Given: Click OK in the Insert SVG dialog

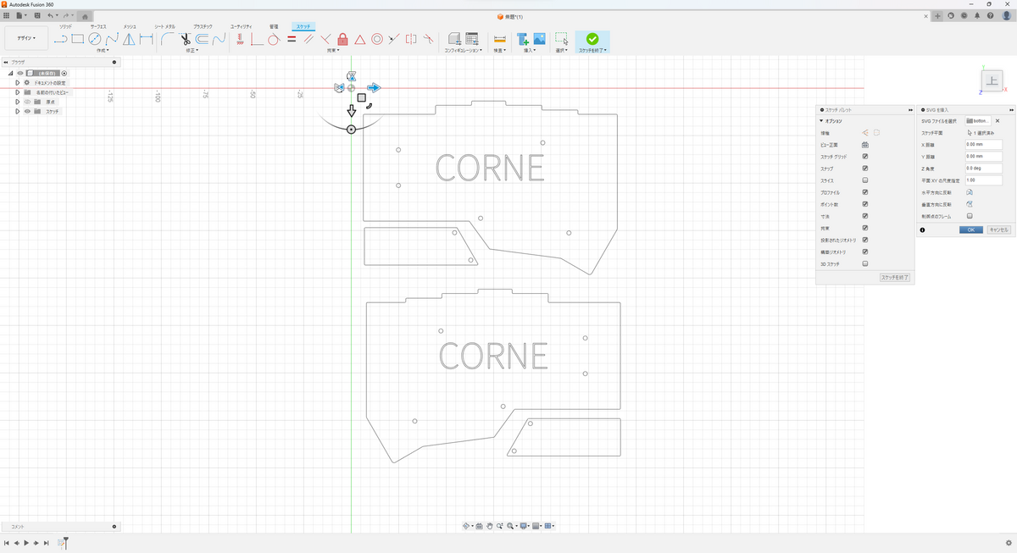Looking at the screenshot, I should 971,229.
